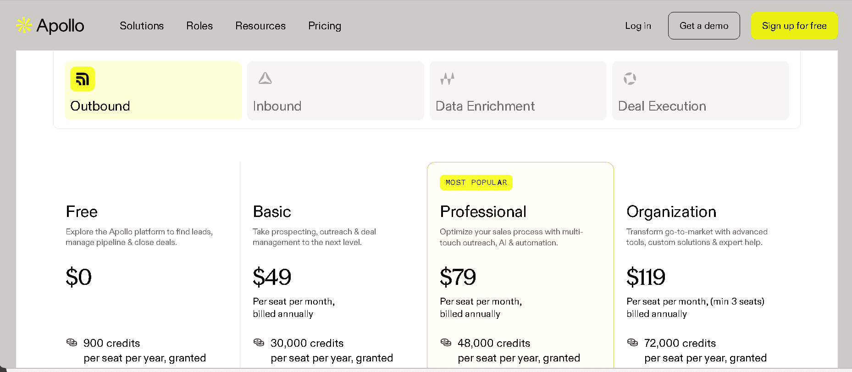The height and width of the screenshot is (372, 852).
Task: Click the coins icon beside 900 credits
Action: click(72, 342)
